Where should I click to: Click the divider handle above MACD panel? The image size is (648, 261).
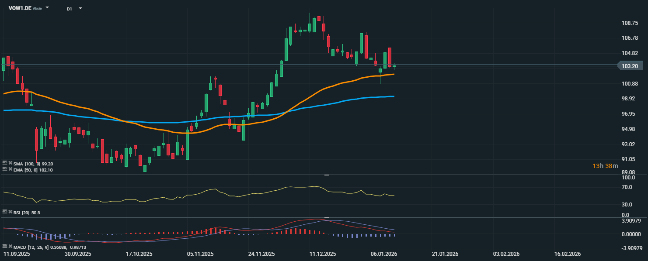click(326, 217)
